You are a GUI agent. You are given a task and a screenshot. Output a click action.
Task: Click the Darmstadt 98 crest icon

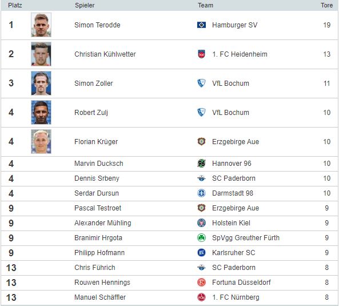201,193
